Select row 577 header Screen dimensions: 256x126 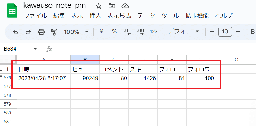(x=7, y=87)
